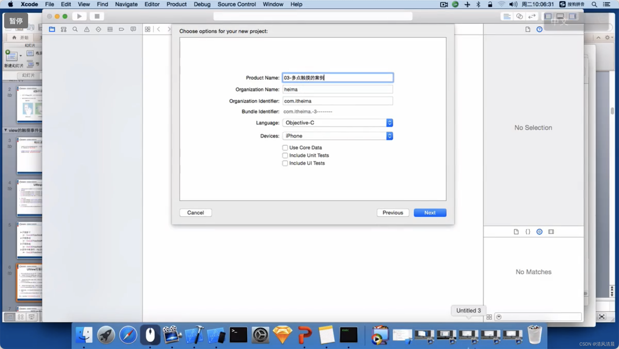Screen dimensions: 619x349
Task: Show the Breakpoint navigator icon
Action: tap(121, 29)
